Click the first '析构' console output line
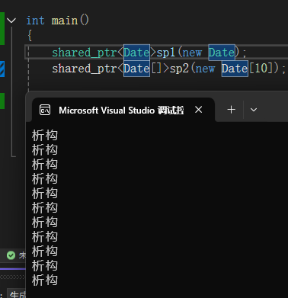Screen dimensions: 288x298 pyautogui.click(x=45, y=135)
